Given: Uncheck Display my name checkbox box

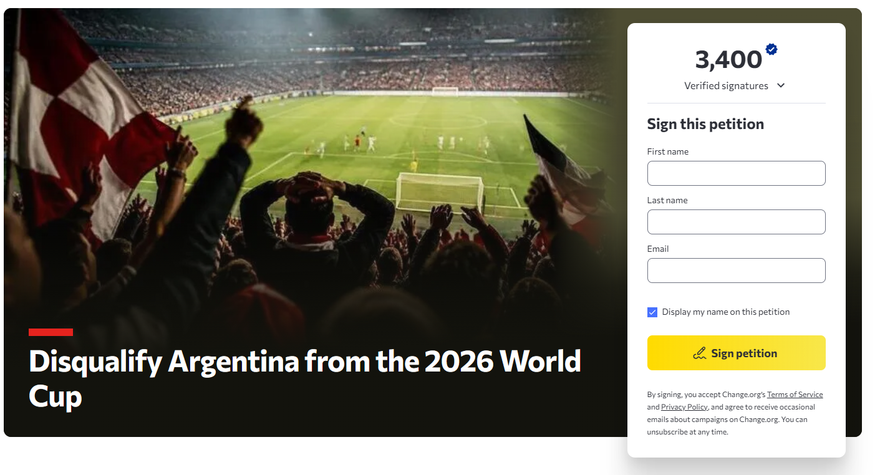Looking at the screenshot, I should (652, 312).
